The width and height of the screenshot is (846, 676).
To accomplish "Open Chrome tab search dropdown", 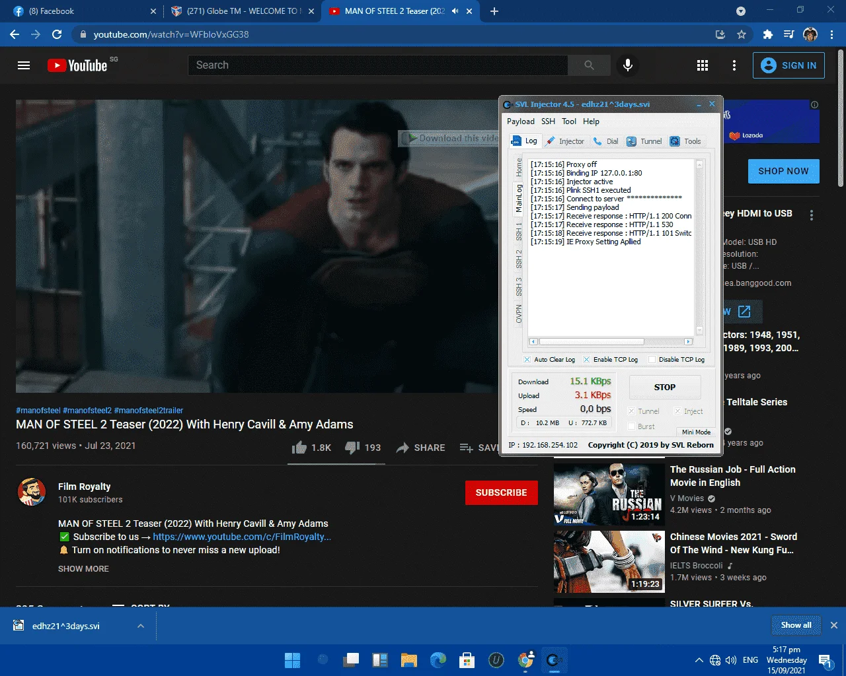I will [741, 11].
